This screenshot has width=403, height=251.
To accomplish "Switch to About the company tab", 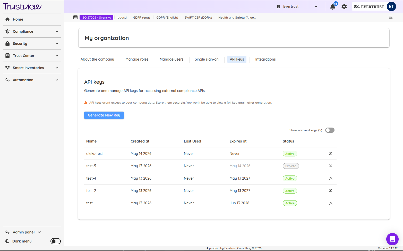I will click(97, 59).
